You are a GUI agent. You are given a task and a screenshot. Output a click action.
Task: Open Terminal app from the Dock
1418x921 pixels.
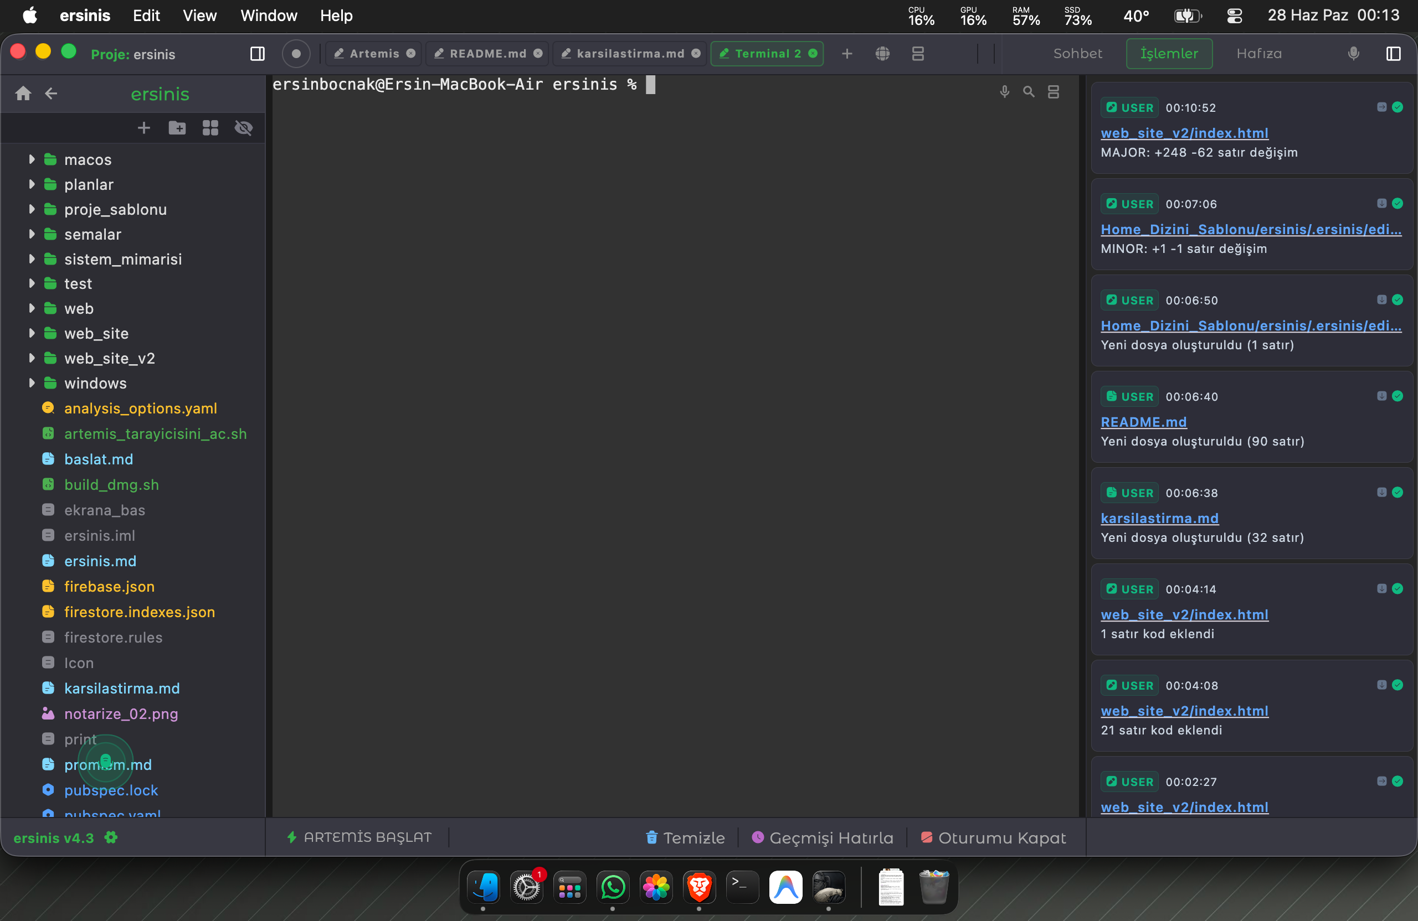(x=742, y=887)
